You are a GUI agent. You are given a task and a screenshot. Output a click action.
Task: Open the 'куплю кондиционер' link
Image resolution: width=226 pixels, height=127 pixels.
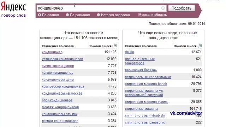(x=58, y=73)
